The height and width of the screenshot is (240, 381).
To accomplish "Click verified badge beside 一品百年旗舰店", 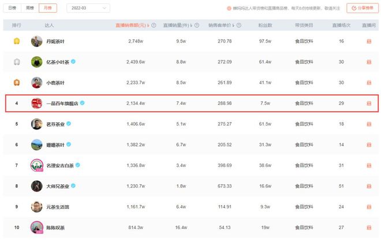I will (x=83, y=103).
